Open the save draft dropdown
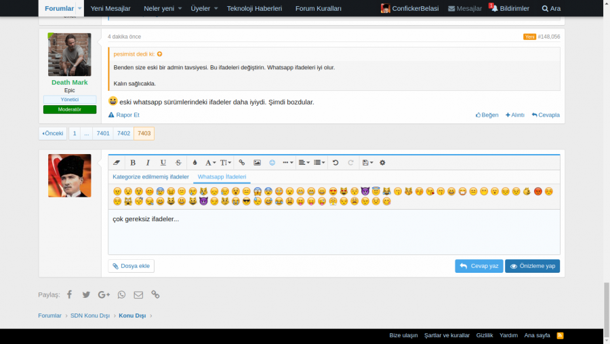610x344 pixels. [x=367, y=162]
